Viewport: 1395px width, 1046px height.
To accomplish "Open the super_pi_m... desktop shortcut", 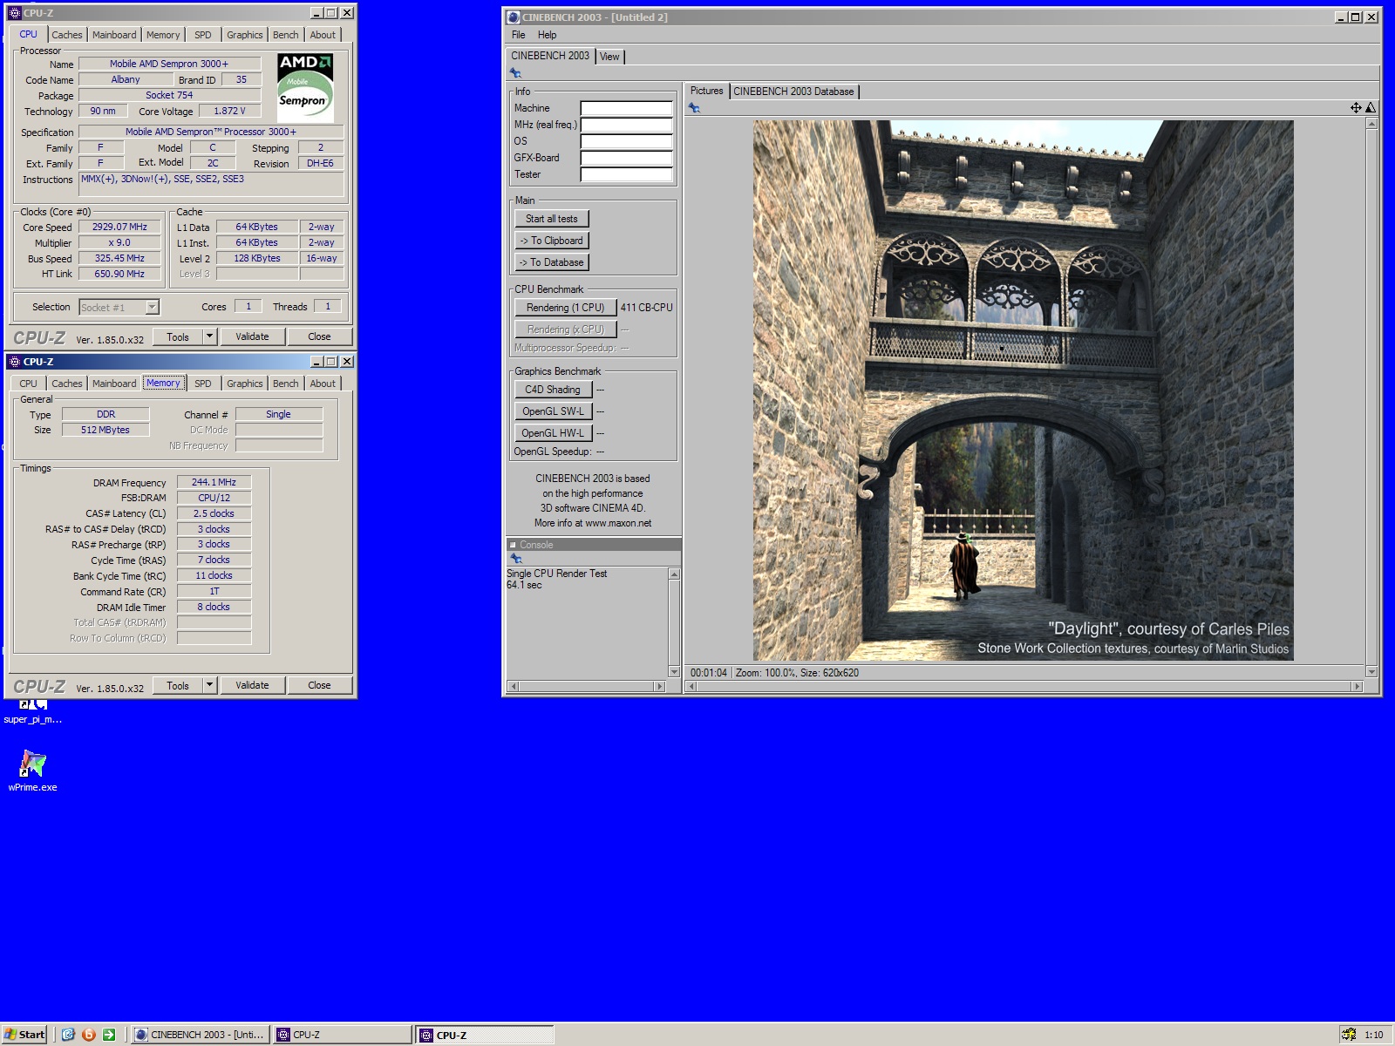I will pos(32,712).
